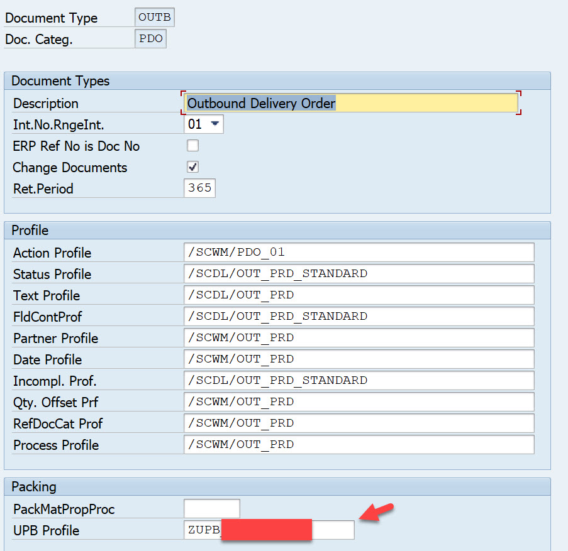568x551 pixels.
Task: Click the Document Type field OUTB
Action: coord(154,18)
